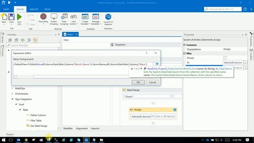Open the Library side panel
This screenshot has width=254, height=143.
pyautogui.click(x=3, y=38)
